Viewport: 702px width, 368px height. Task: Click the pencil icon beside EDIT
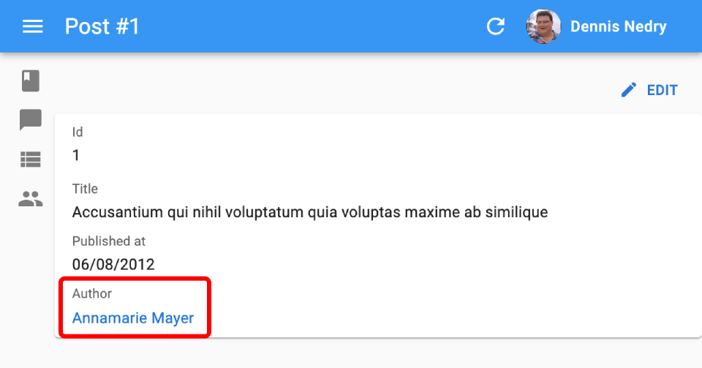(629, 90)
